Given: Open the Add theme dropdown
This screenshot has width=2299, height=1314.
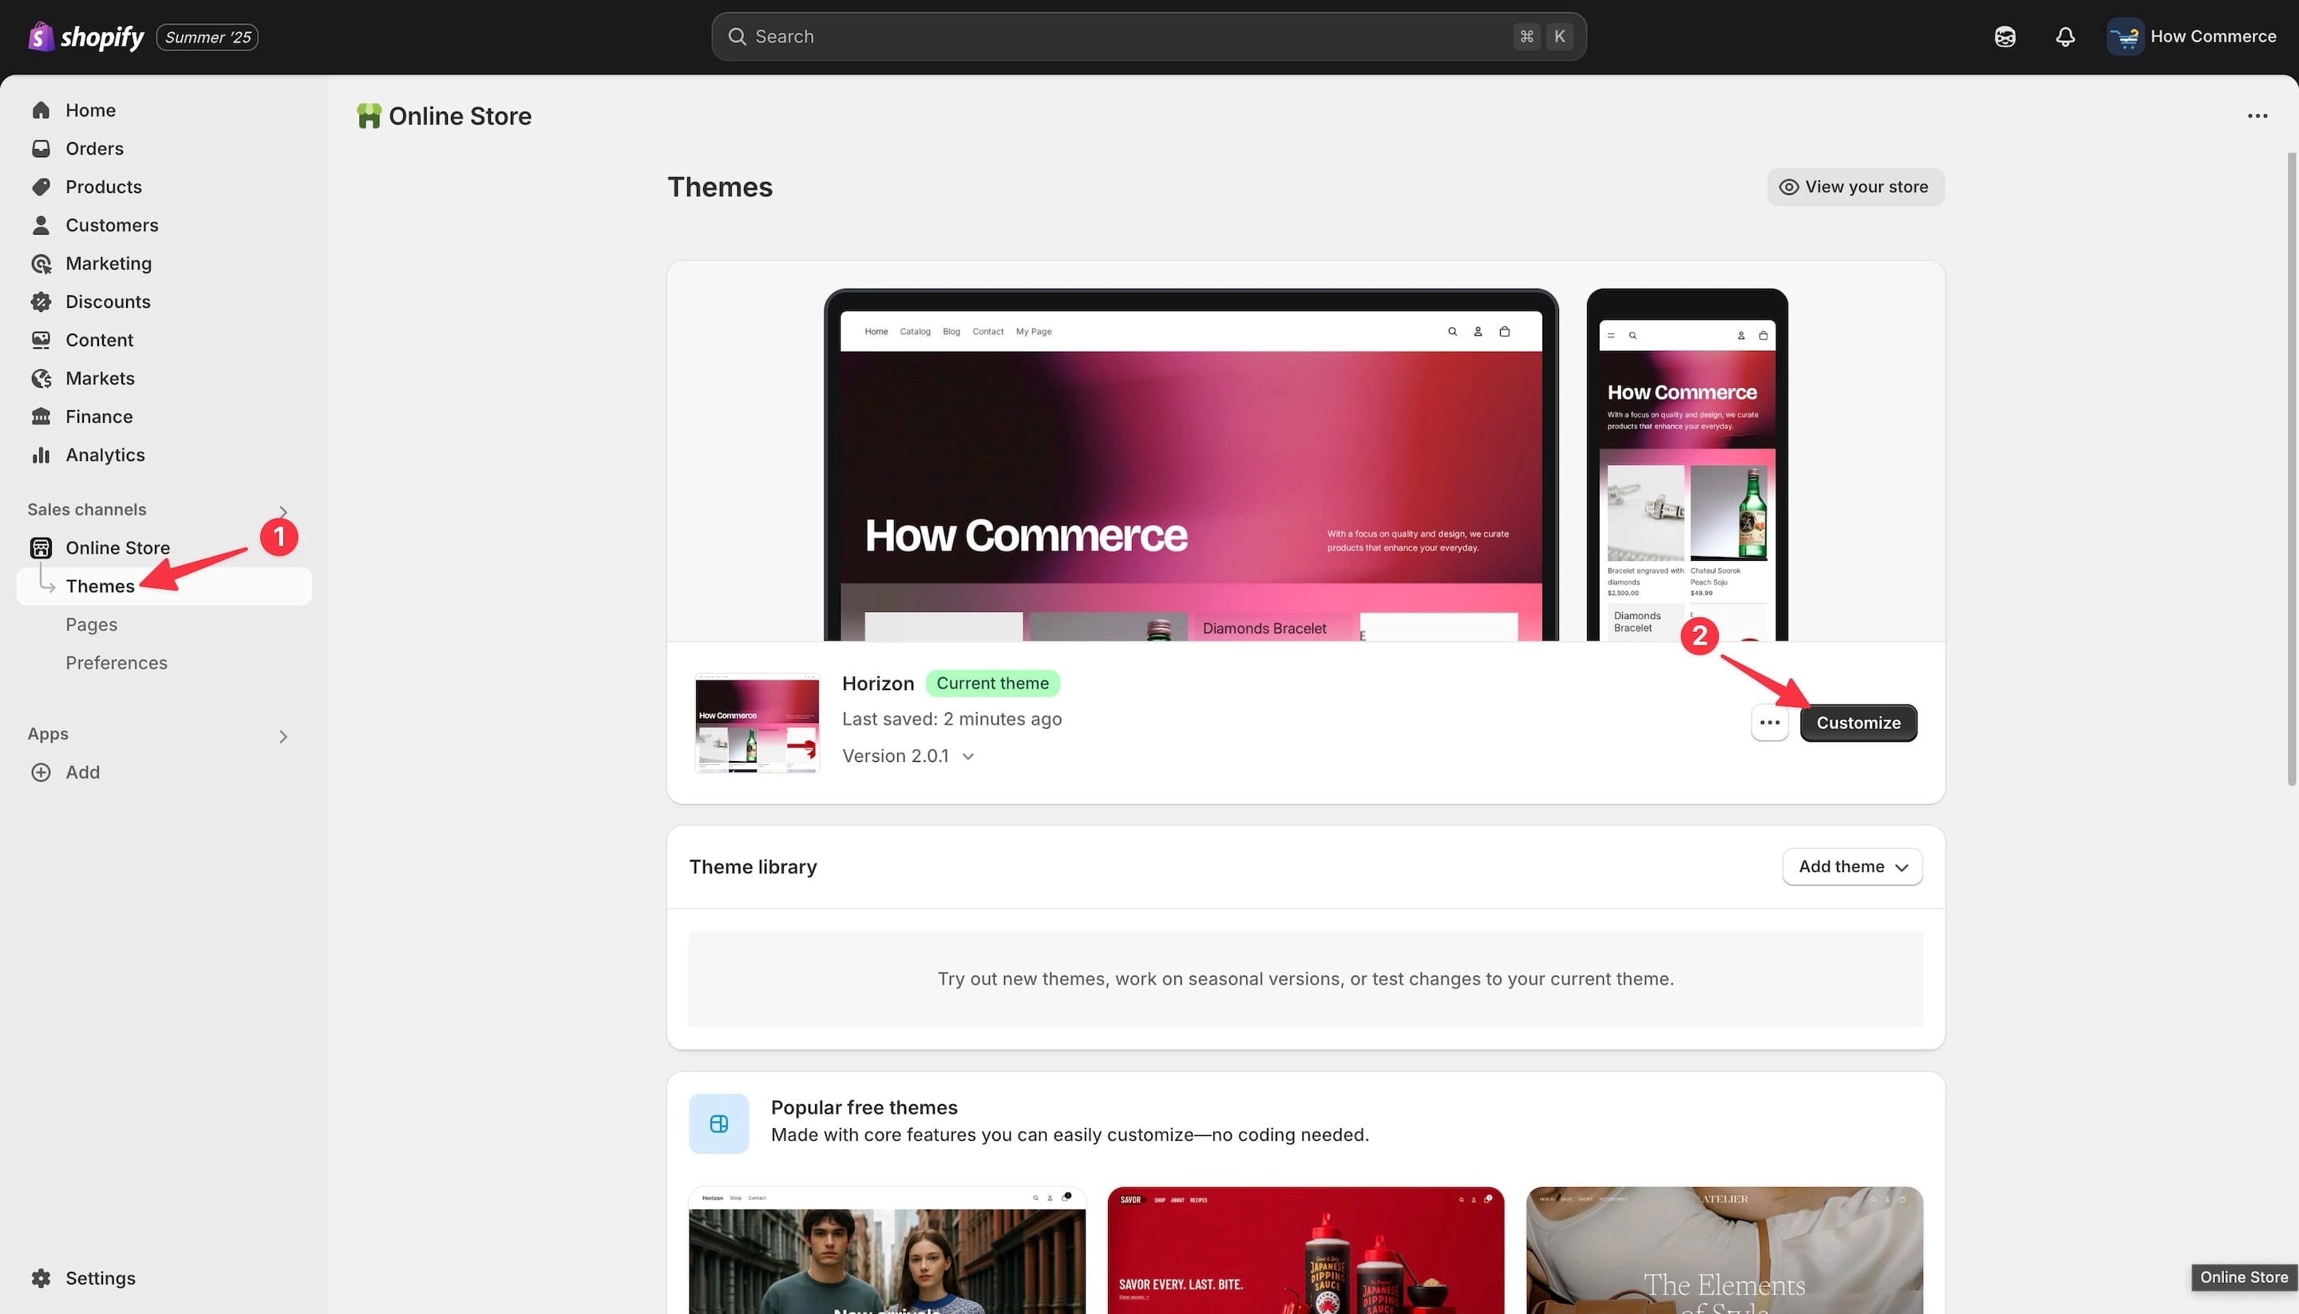Looking at the screenshot, I should tap(1852, 866).
